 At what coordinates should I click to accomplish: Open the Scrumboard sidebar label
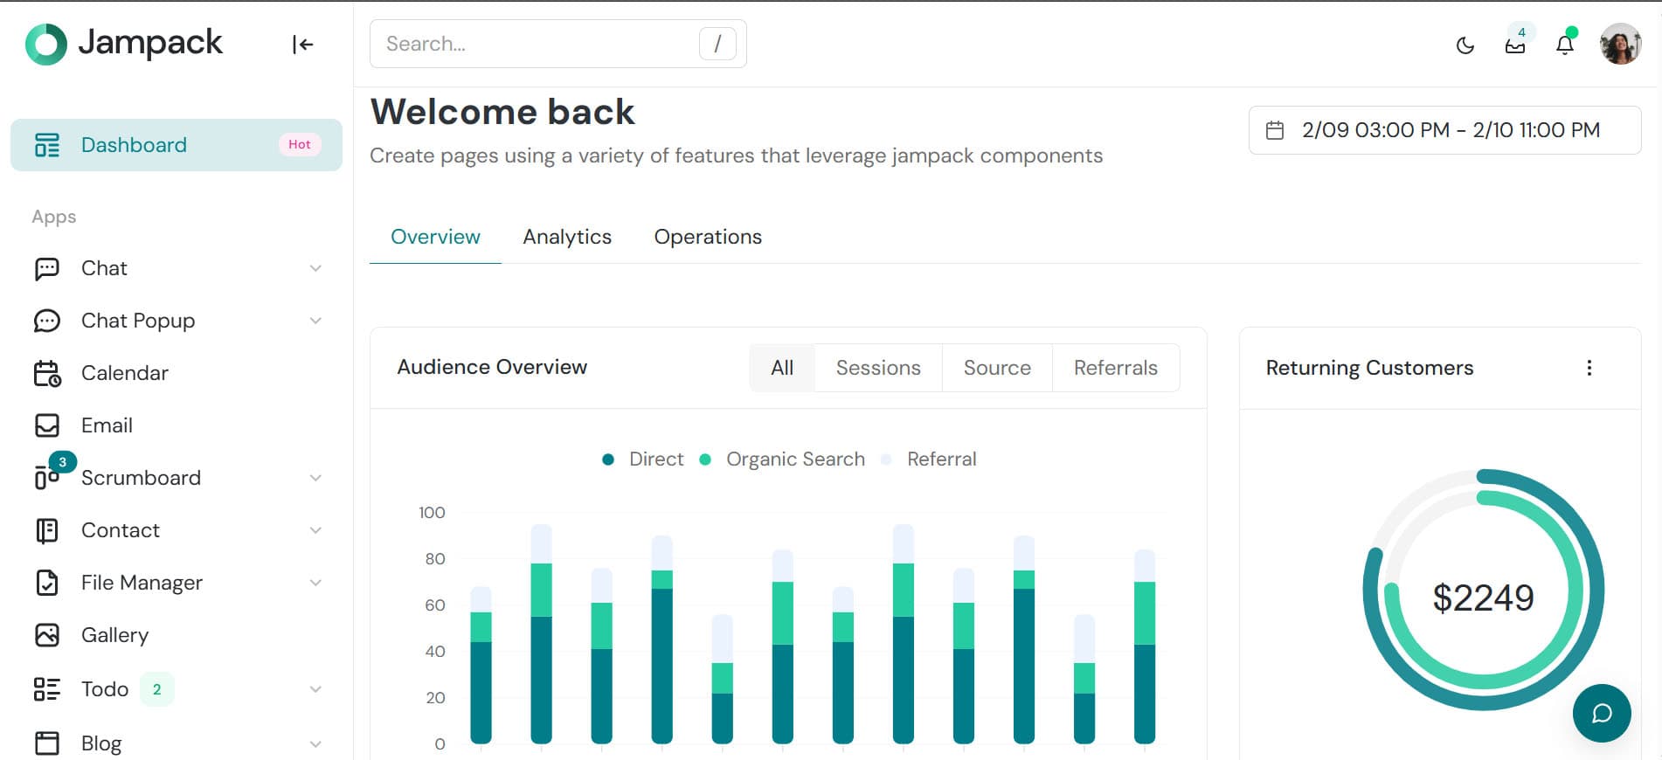coord(141,478)
